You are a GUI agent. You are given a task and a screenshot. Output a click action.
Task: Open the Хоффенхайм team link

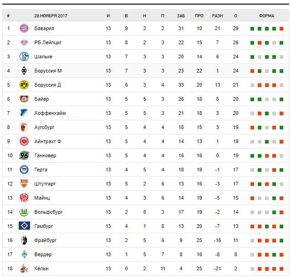50,113
